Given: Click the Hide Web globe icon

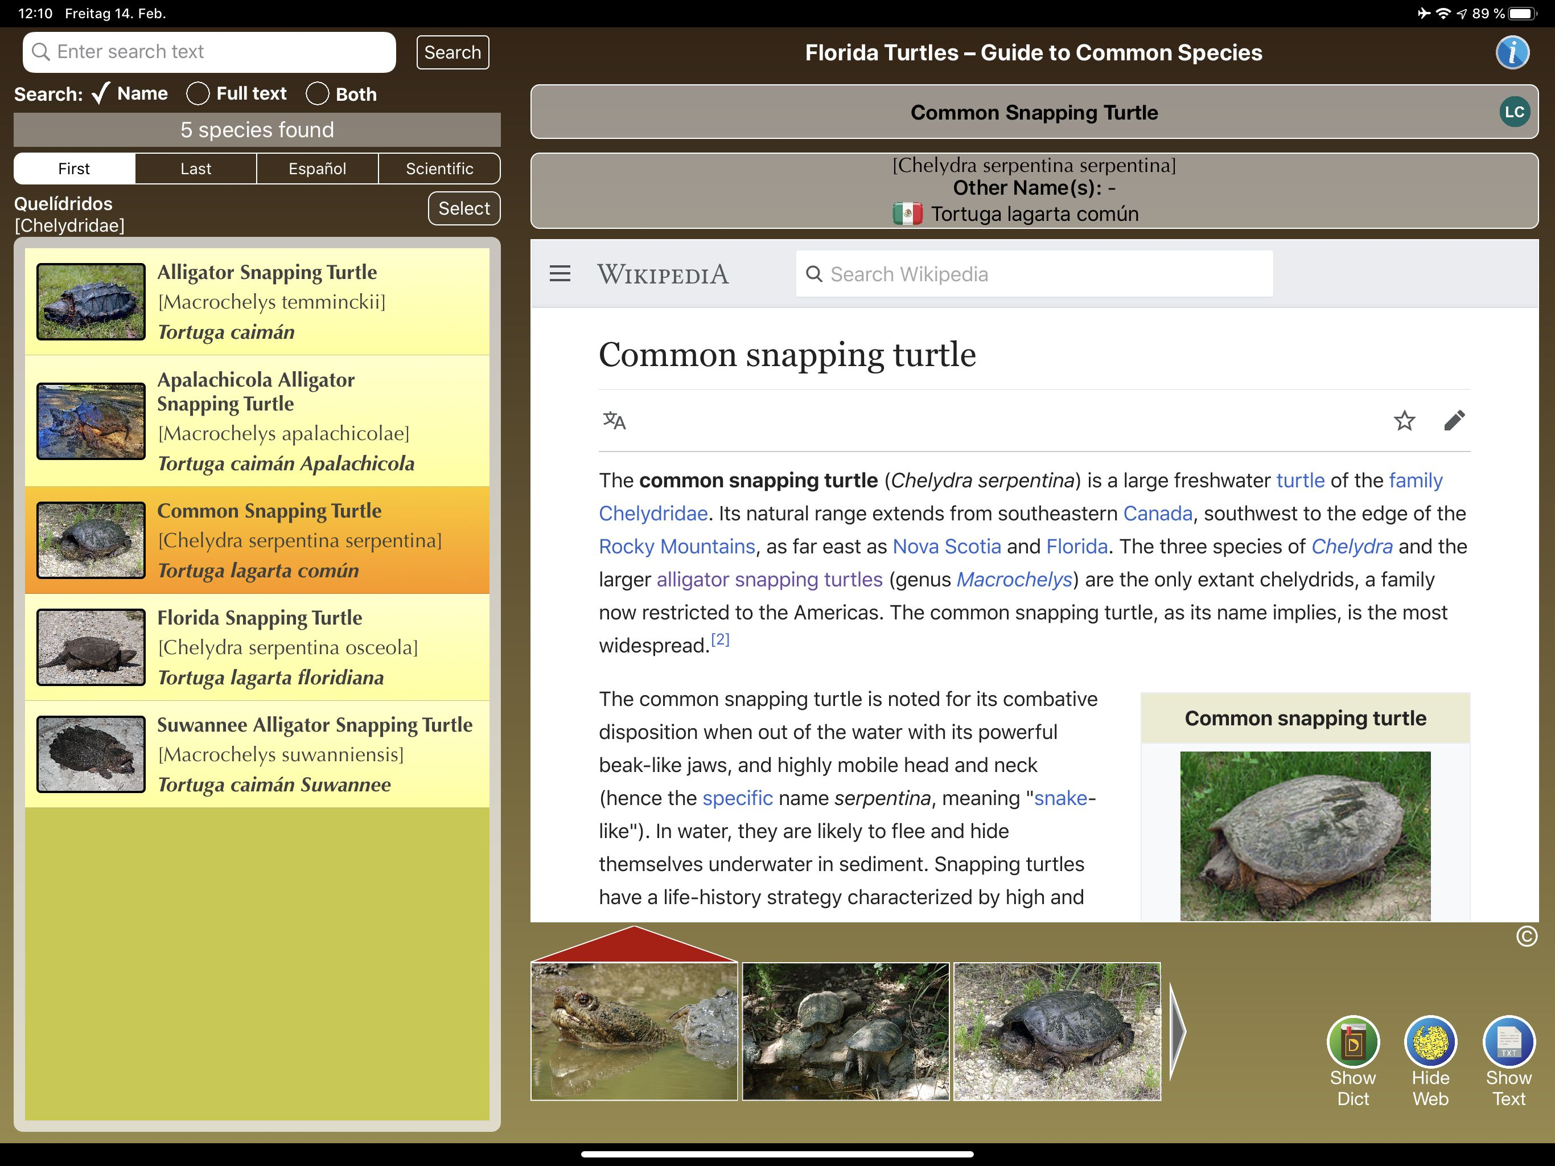Looking at the screenshot, I should coord(1430,1041).
